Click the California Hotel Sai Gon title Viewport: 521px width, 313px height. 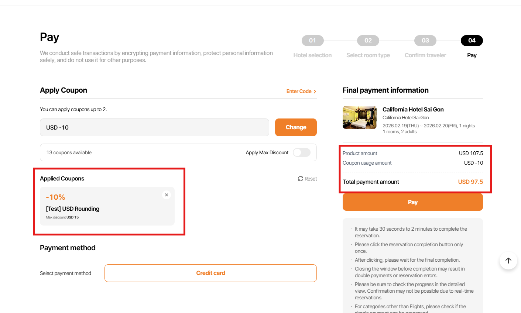click(413, 109)
